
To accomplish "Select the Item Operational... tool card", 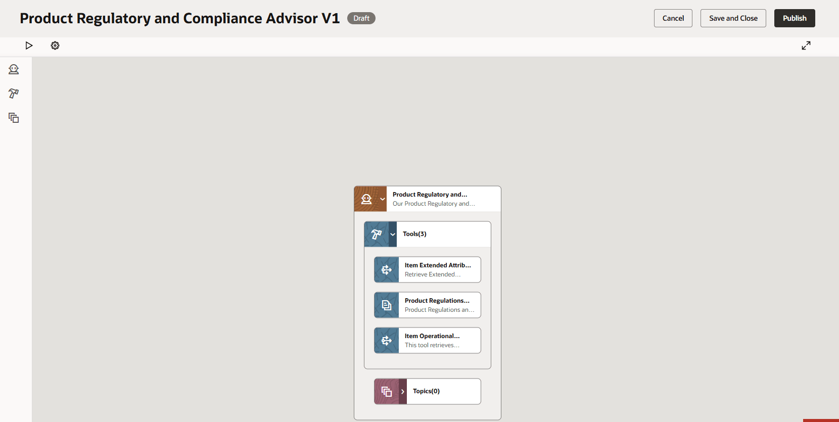I will [x=428, y=341].
